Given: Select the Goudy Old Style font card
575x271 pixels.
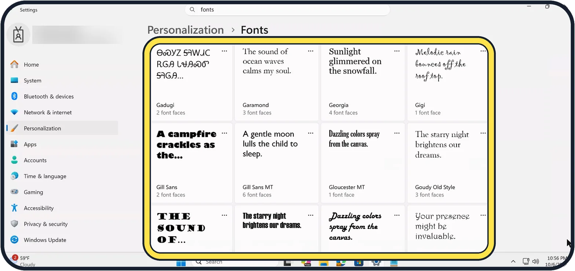Looking at the screenshot, I should coord(448,163).
